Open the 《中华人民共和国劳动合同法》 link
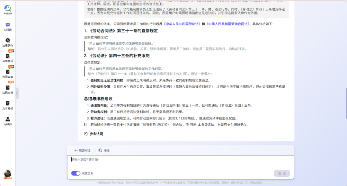 pyautogui.click(x=227, y=24)
